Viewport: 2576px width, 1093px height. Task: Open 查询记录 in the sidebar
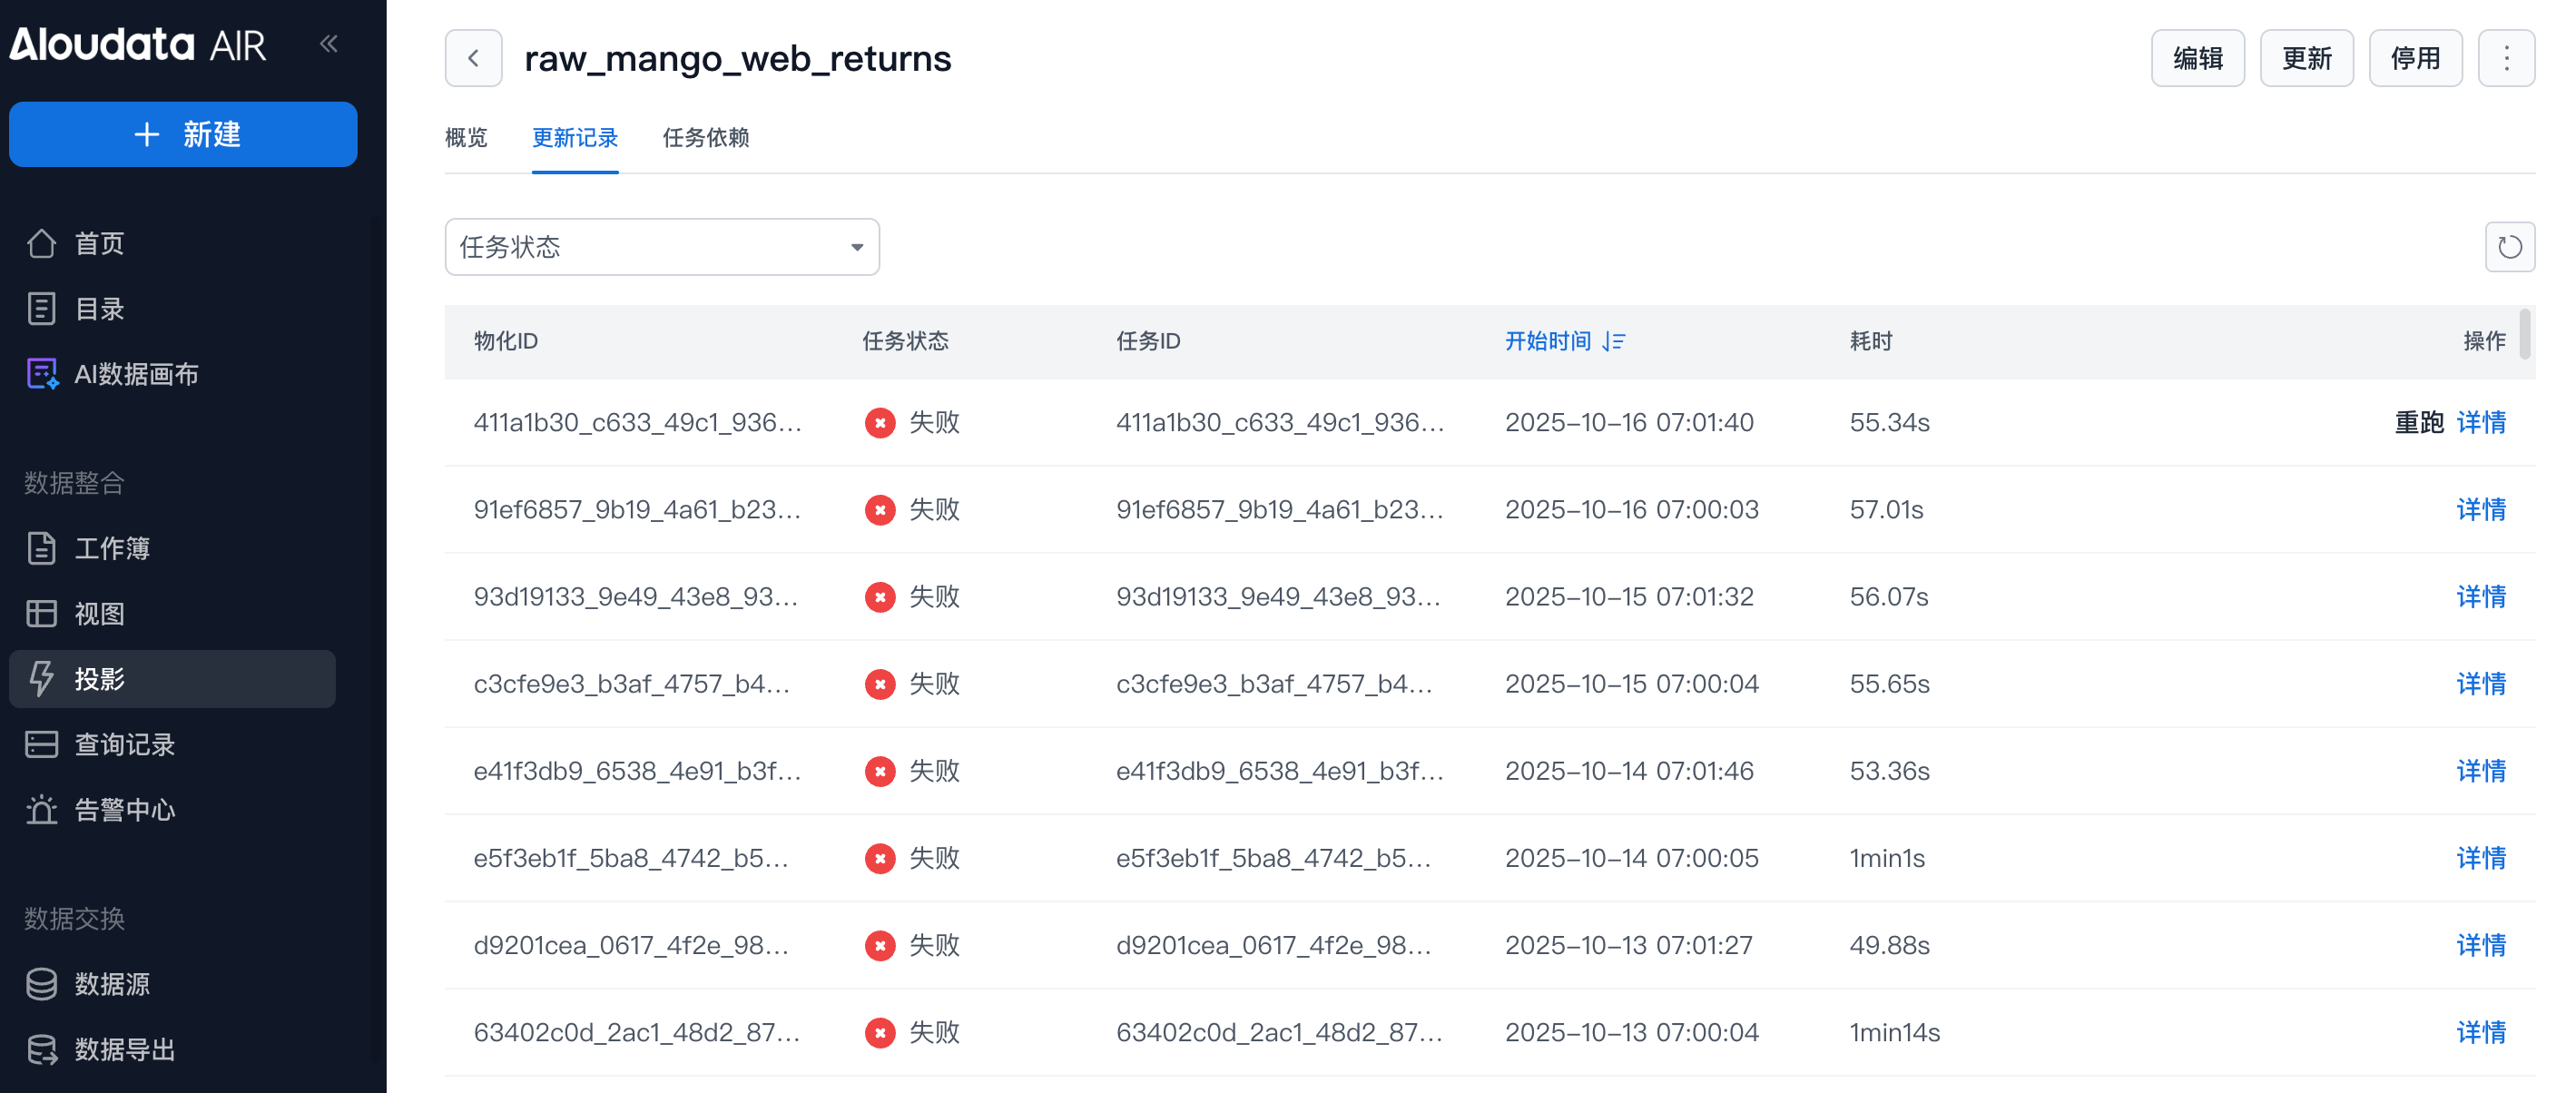pos(124,744)
